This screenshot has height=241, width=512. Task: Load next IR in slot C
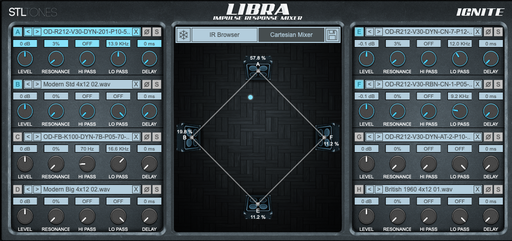37,137
